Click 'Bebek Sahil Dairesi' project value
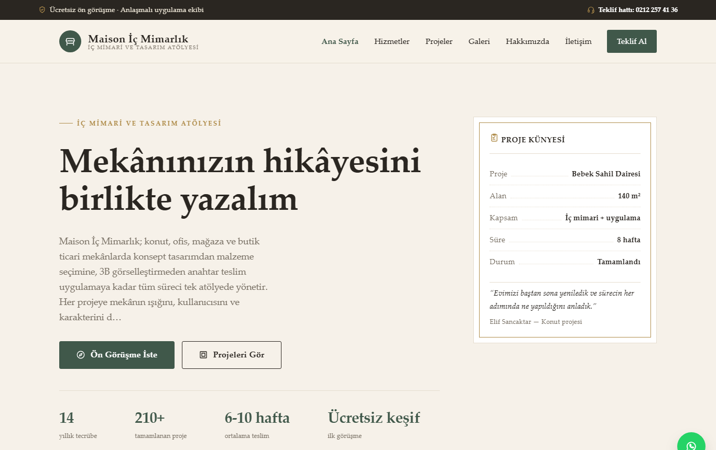The width and height of the screenshot is (716, 450). [606, 174]
